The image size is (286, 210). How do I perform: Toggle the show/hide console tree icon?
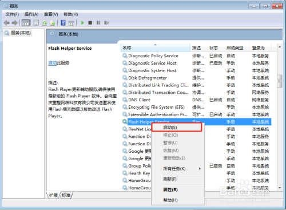26,23
